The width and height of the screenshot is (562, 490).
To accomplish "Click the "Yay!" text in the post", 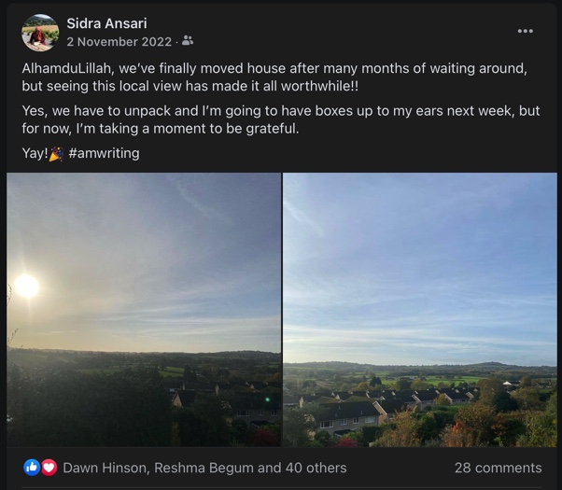I will [35, 153].
